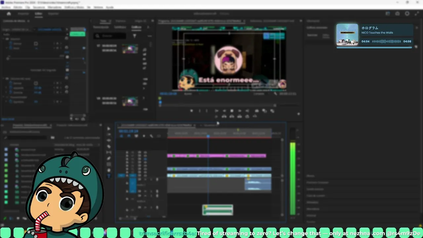Open the Edición menu

coord(18,7)
